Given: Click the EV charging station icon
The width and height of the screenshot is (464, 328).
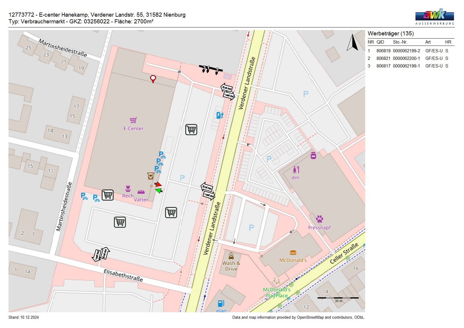Looking at the screenshot, I should [220, 115].
